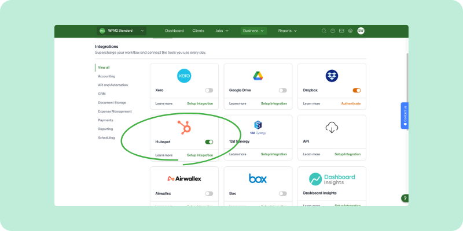
Task: Go to the Clients menu item
Action: pyautogui.click(x=198, y=31)
